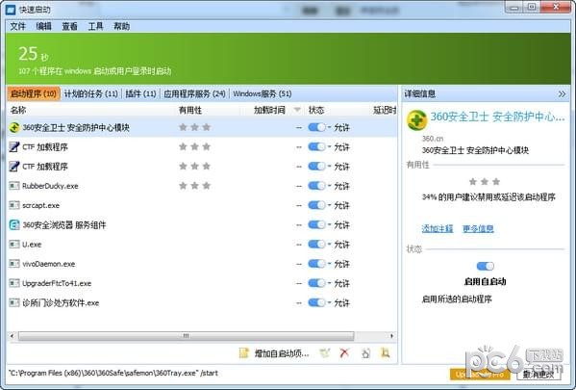
Task: Click the vivoDaemon.exe program icon
Action: tap(14, 264)
